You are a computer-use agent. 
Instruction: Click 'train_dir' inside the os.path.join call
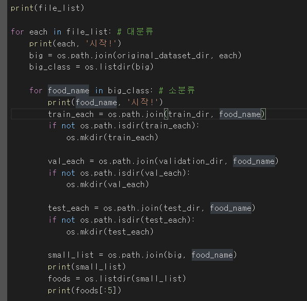pos(189,114)
